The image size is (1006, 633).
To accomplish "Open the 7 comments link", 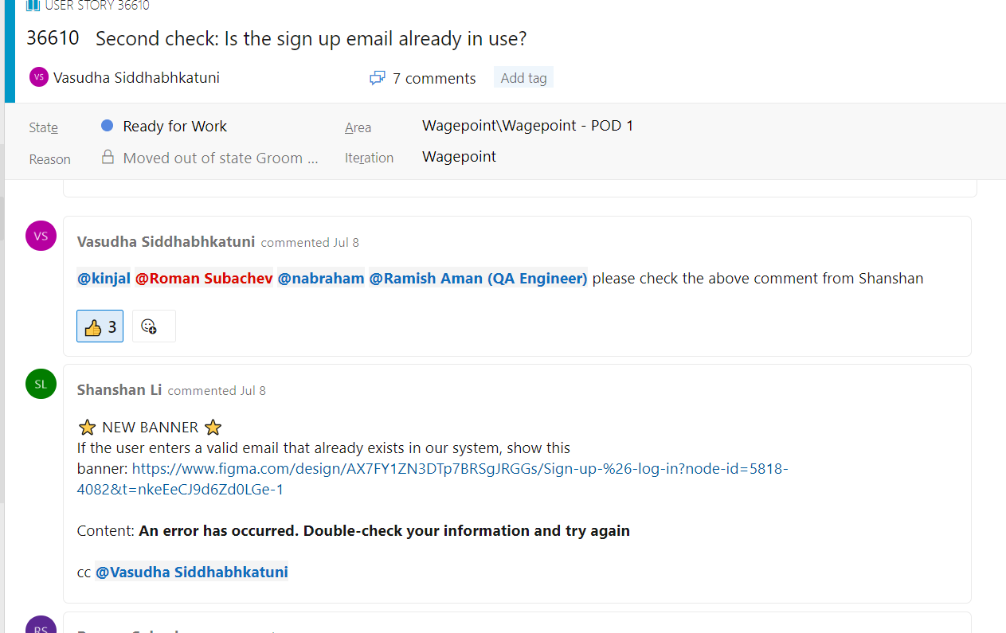I will tap(434, 78).
